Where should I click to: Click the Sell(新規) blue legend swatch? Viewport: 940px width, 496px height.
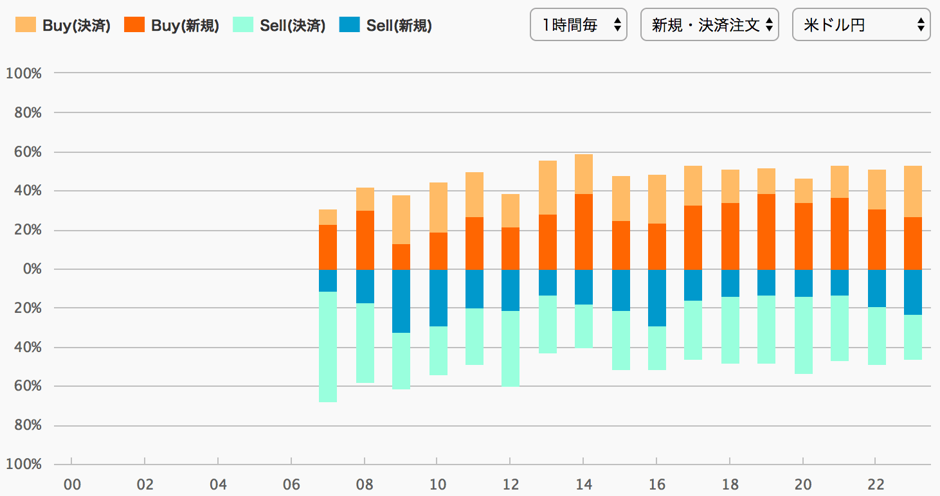350,24
